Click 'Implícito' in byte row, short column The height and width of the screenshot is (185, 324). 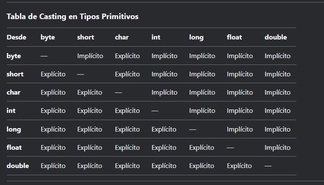90,56
